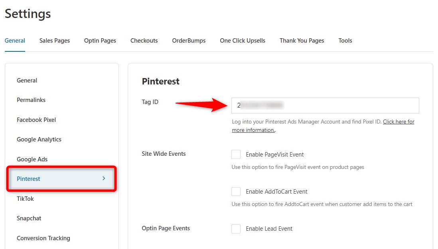Click the Tag ID input field
The width and height of the screenshot is (438, 249).
click(x=325, y=105)
